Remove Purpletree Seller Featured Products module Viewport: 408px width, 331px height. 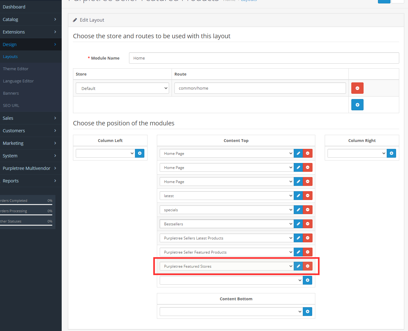[x=308, y=252]
